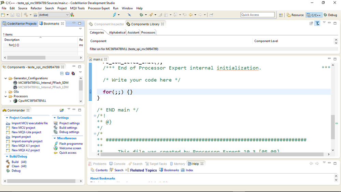Switch to the CodeWarrior Projects tab
This screenshot has width=341, height=192.
point(19,24)
